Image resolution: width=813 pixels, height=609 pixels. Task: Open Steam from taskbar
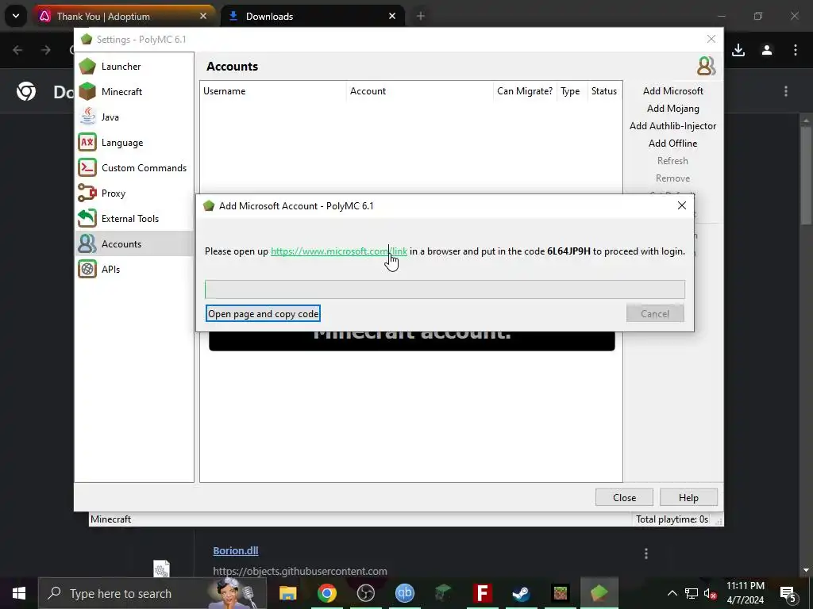point(521,593)
